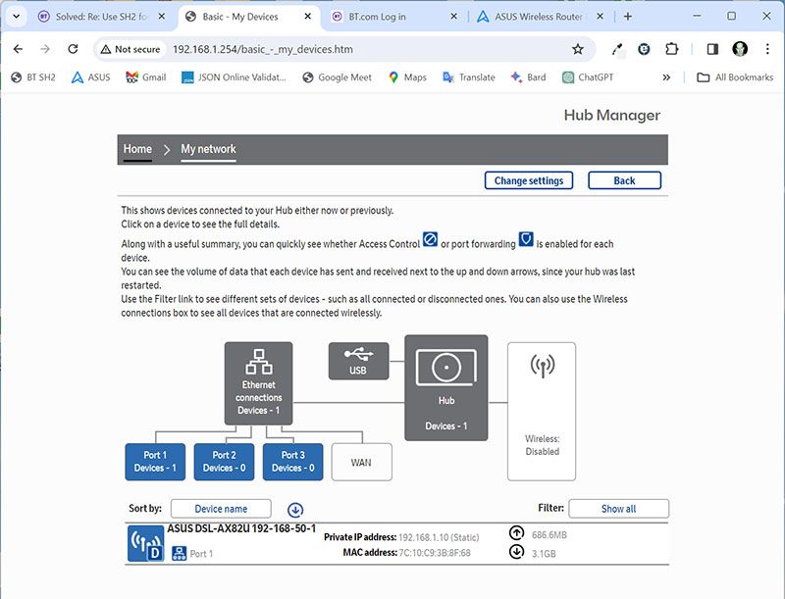The width and height of the screenshot is (785, 599).
Task: Open the Ethernet connections box
Action: [259, 383]
